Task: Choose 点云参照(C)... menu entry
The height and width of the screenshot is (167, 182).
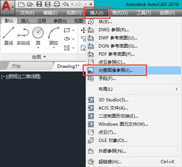Action: tap(134, 62)
